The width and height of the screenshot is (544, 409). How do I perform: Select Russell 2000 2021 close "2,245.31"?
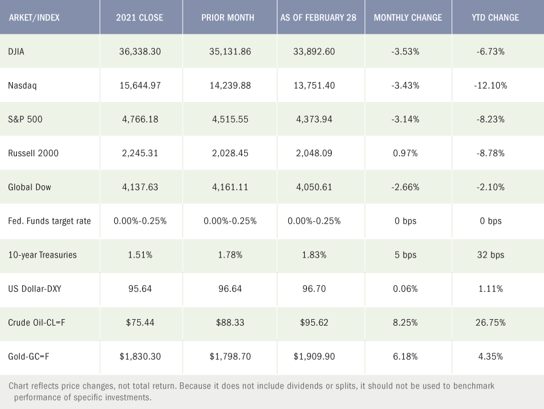pos(140,153)
